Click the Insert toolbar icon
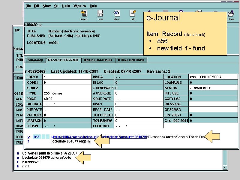 pyautogui.click(x=84, y=15)
